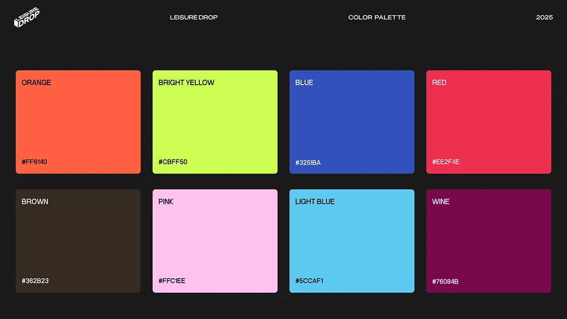Select the Orange color swatch
Screen dimensions: 567x319
click(x=78, y=122)
